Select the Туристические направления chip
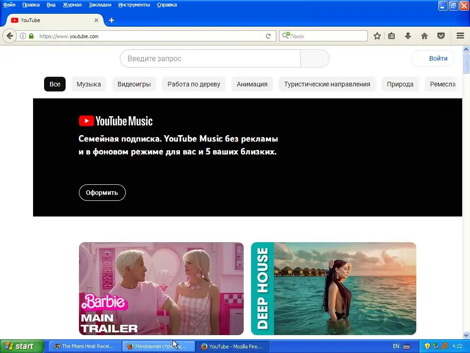 [x=327, y=84]
